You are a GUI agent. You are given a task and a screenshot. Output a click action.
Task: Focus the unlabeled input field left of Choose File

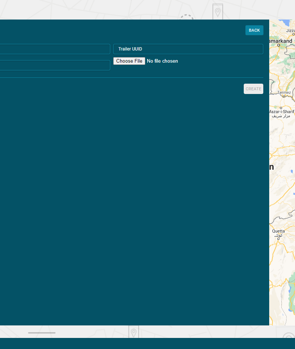(55, 65)
